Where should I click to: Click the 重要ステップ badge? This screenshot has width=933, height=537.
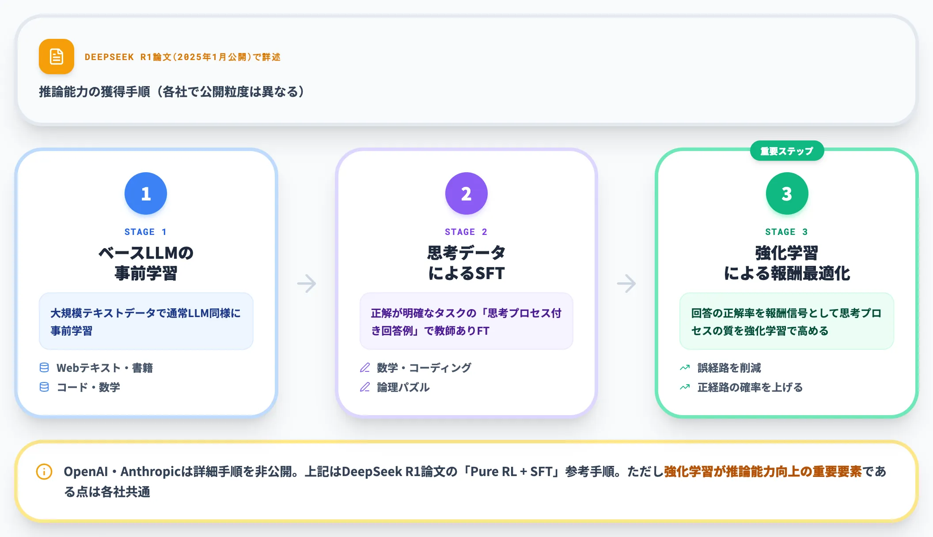click(787, 151)
